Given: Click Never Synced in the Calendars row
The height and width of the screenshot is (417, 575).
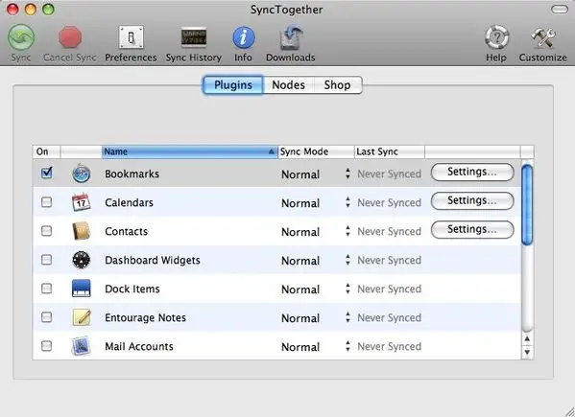Looking at the screenshot, I should pos(390,203).
